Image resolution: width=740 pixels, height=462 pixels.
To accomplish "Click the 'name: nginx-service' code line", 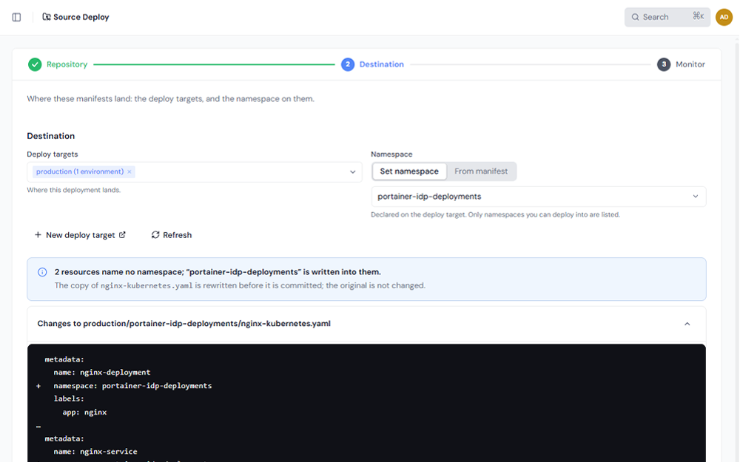I will click(95, 452).
